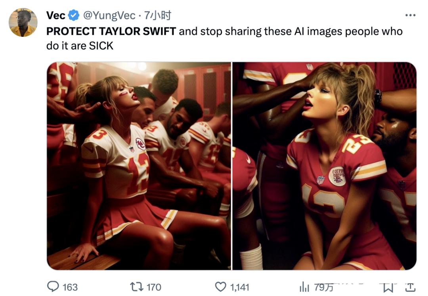This screenshot has width=428, height=296.
Task: Open Vec's profile avatar picture
Action: [x=23, y=23]
